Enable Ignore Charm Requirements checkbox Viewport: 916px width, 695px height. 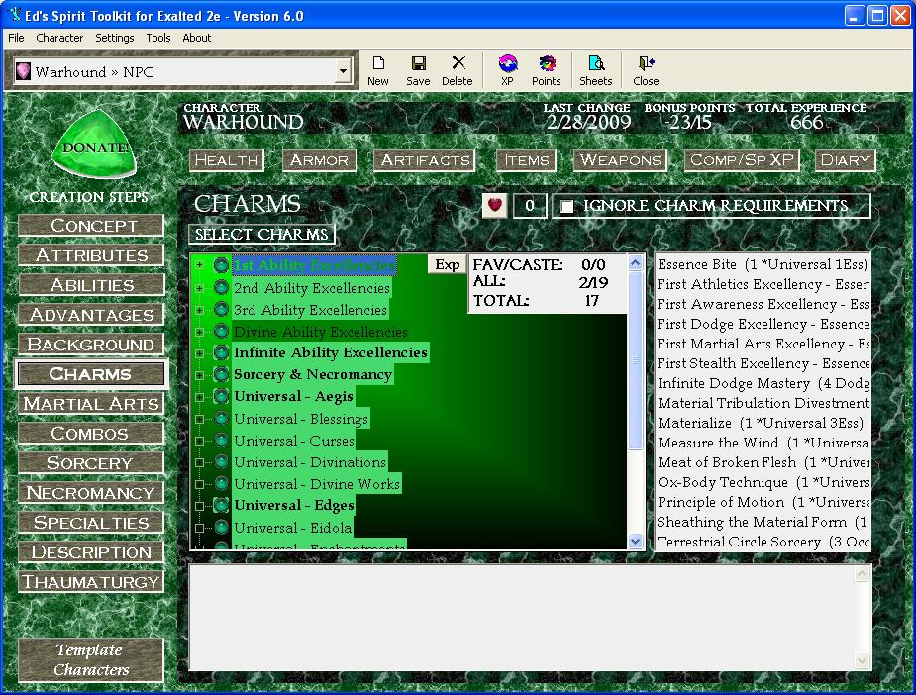tap(567, 206)
